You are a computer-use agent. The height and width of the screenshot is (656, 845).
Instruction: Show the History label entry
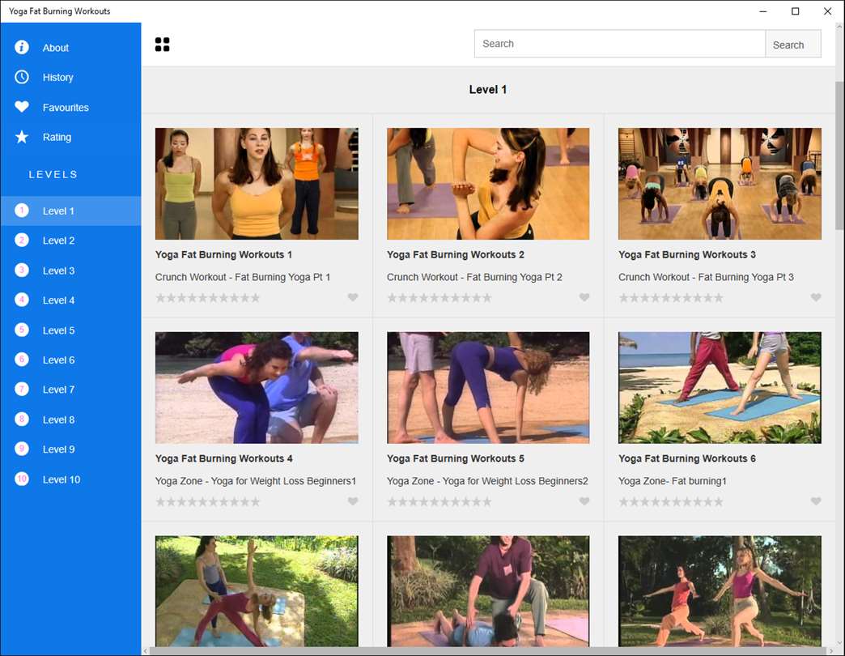point(57,77)
